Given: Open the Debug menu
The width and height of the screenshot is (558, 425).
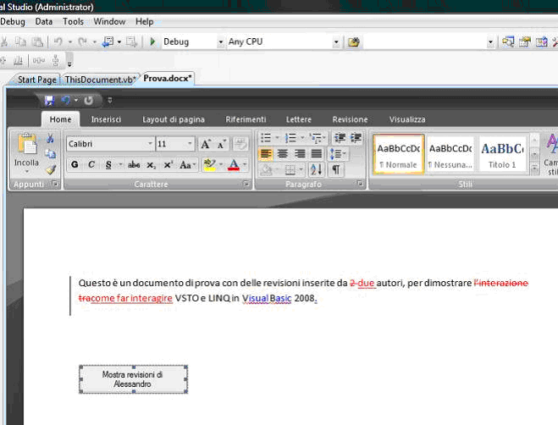Looking at the screenshot, I should pyautogui.click(x=13, y=22).
